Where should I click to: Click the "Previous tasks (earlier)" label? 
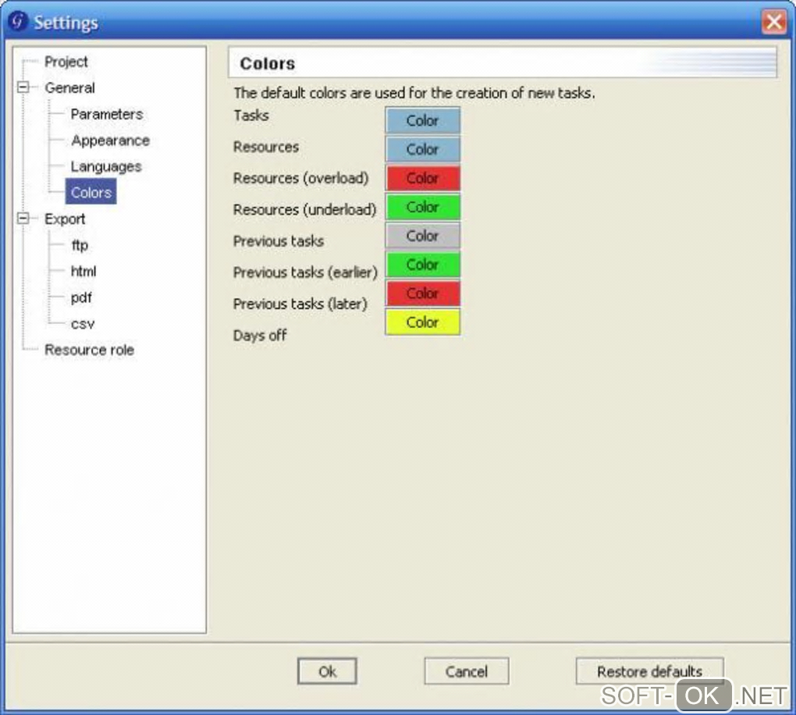(305, 272)
